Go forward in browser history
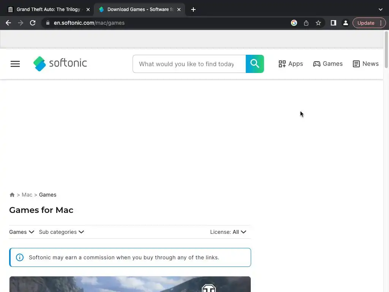Screen dimensions: 389x292 point(21,23)
